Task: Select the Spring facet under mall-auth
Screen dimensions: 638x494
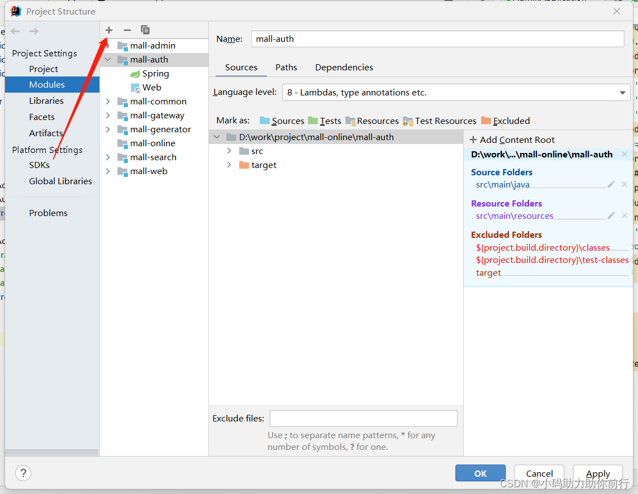Action: [x=150, y=74]
